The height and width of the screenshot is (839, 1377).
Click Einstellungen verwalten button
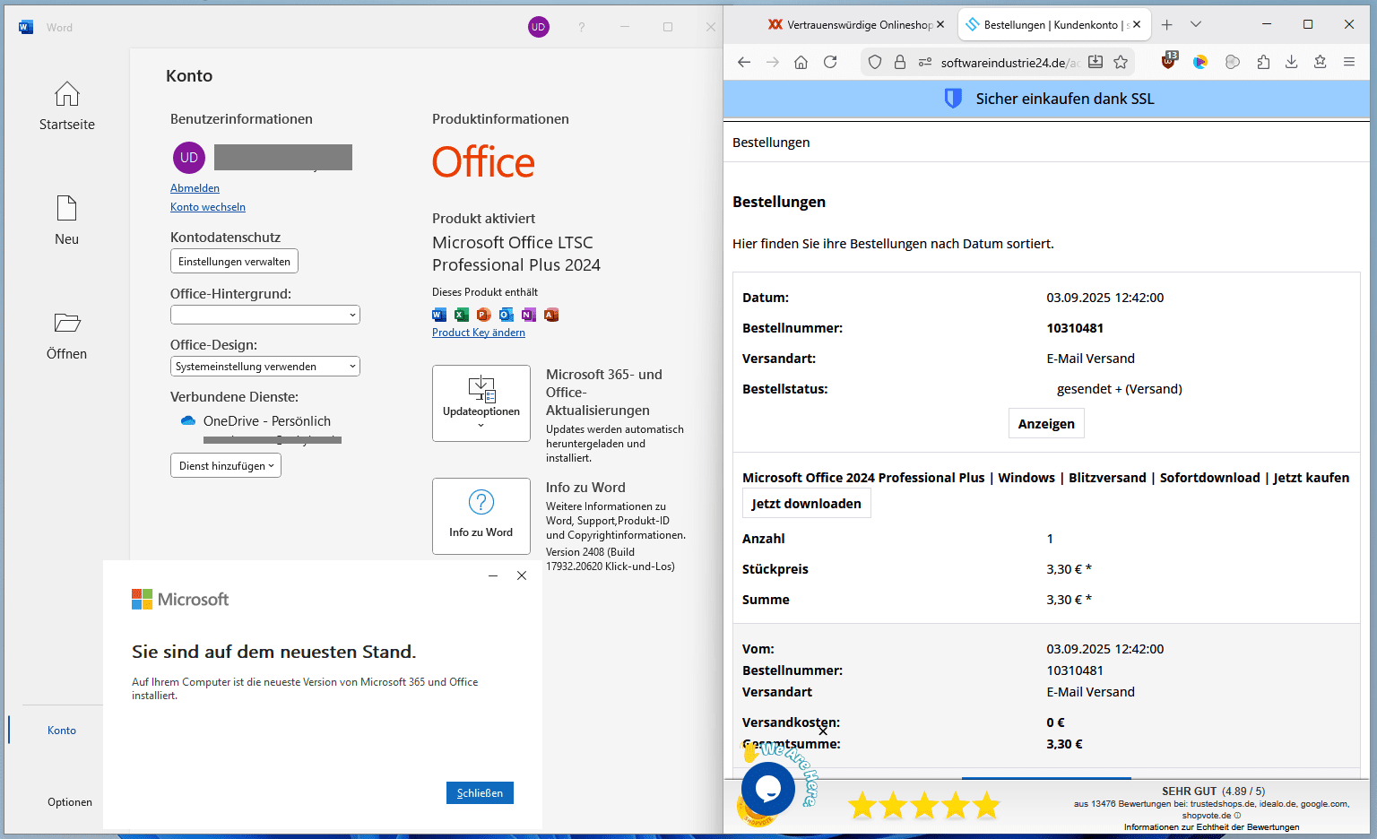(x=234, y=262)
